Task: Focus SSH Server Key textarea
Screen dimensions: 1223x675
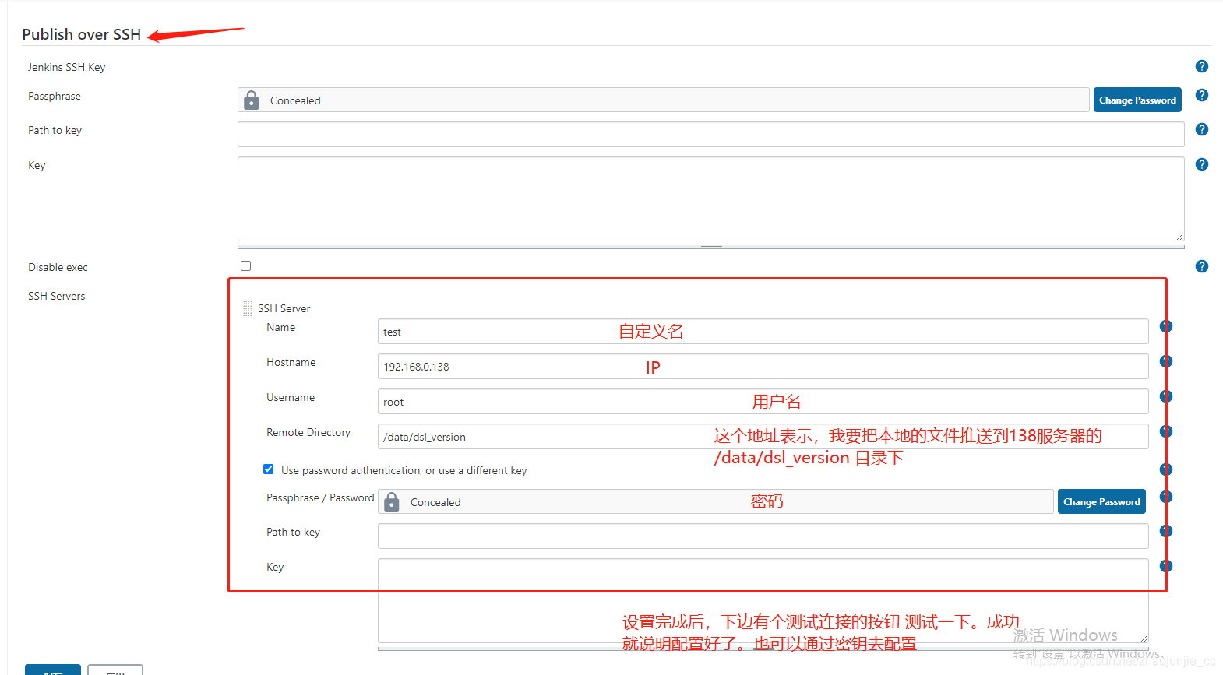Action: 763,600
